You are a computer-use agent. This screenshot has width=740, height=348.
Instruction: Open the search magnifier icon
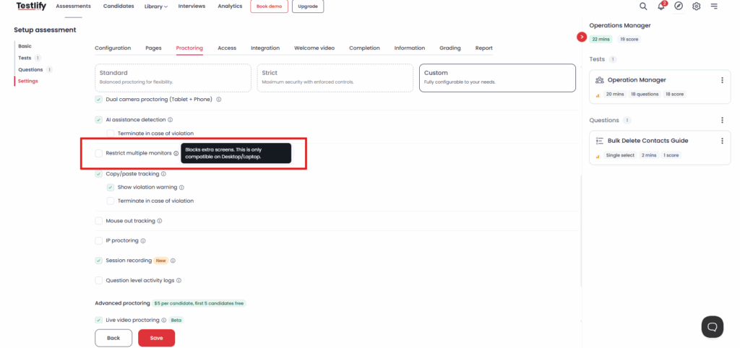pos(643,6)
